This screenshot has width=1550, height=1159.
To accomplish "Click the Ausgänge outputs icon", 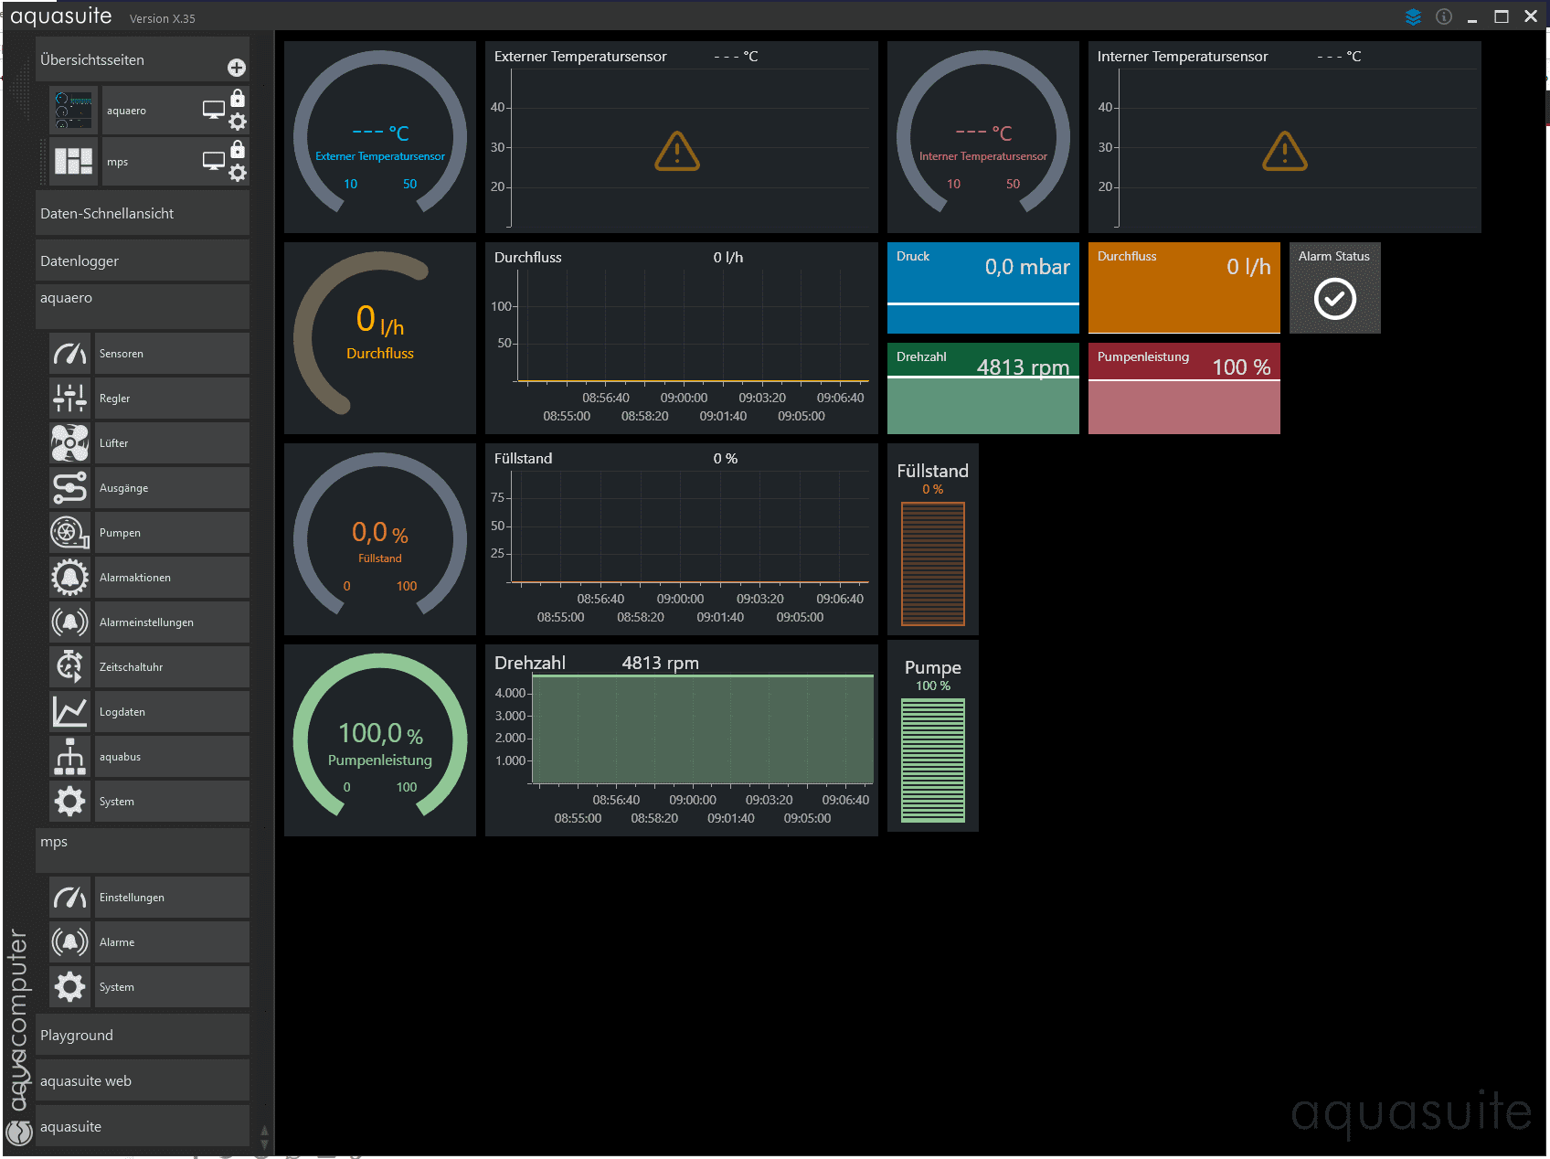I will pyautogui.click(x=70, y=488).
